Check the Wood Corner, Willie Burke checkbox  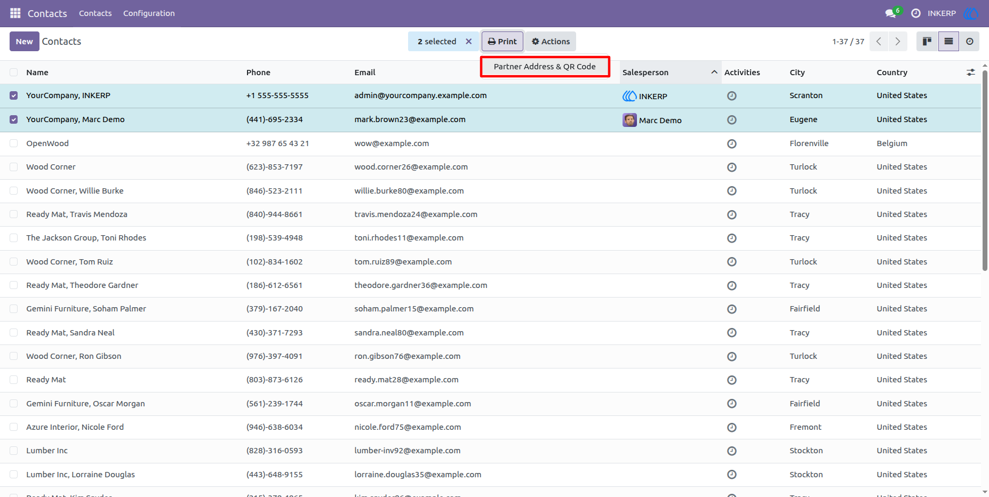[x=14, y=191]
